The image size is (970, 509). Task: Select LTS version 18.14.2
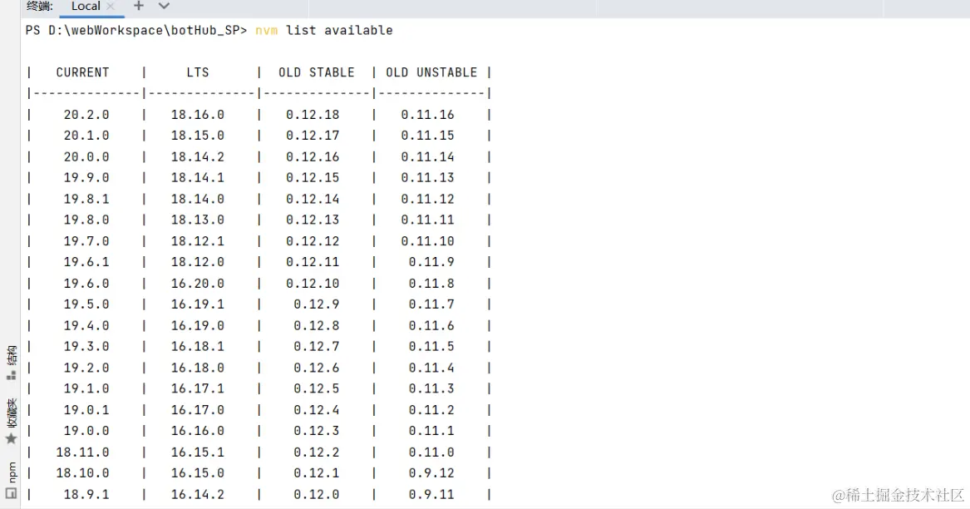pos(197,156)
